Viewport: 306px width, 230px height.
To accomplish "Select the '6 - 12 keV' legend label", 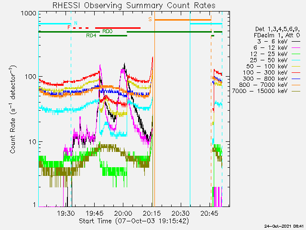I will 271,48.
